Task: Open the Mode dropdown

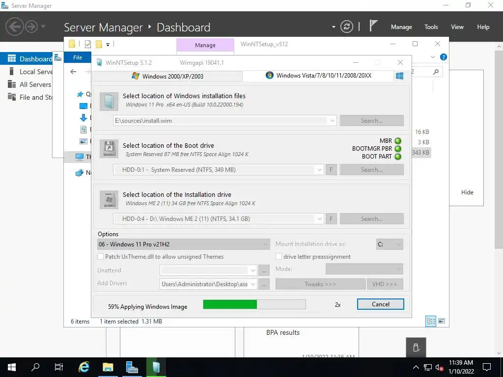Action: 364,269
